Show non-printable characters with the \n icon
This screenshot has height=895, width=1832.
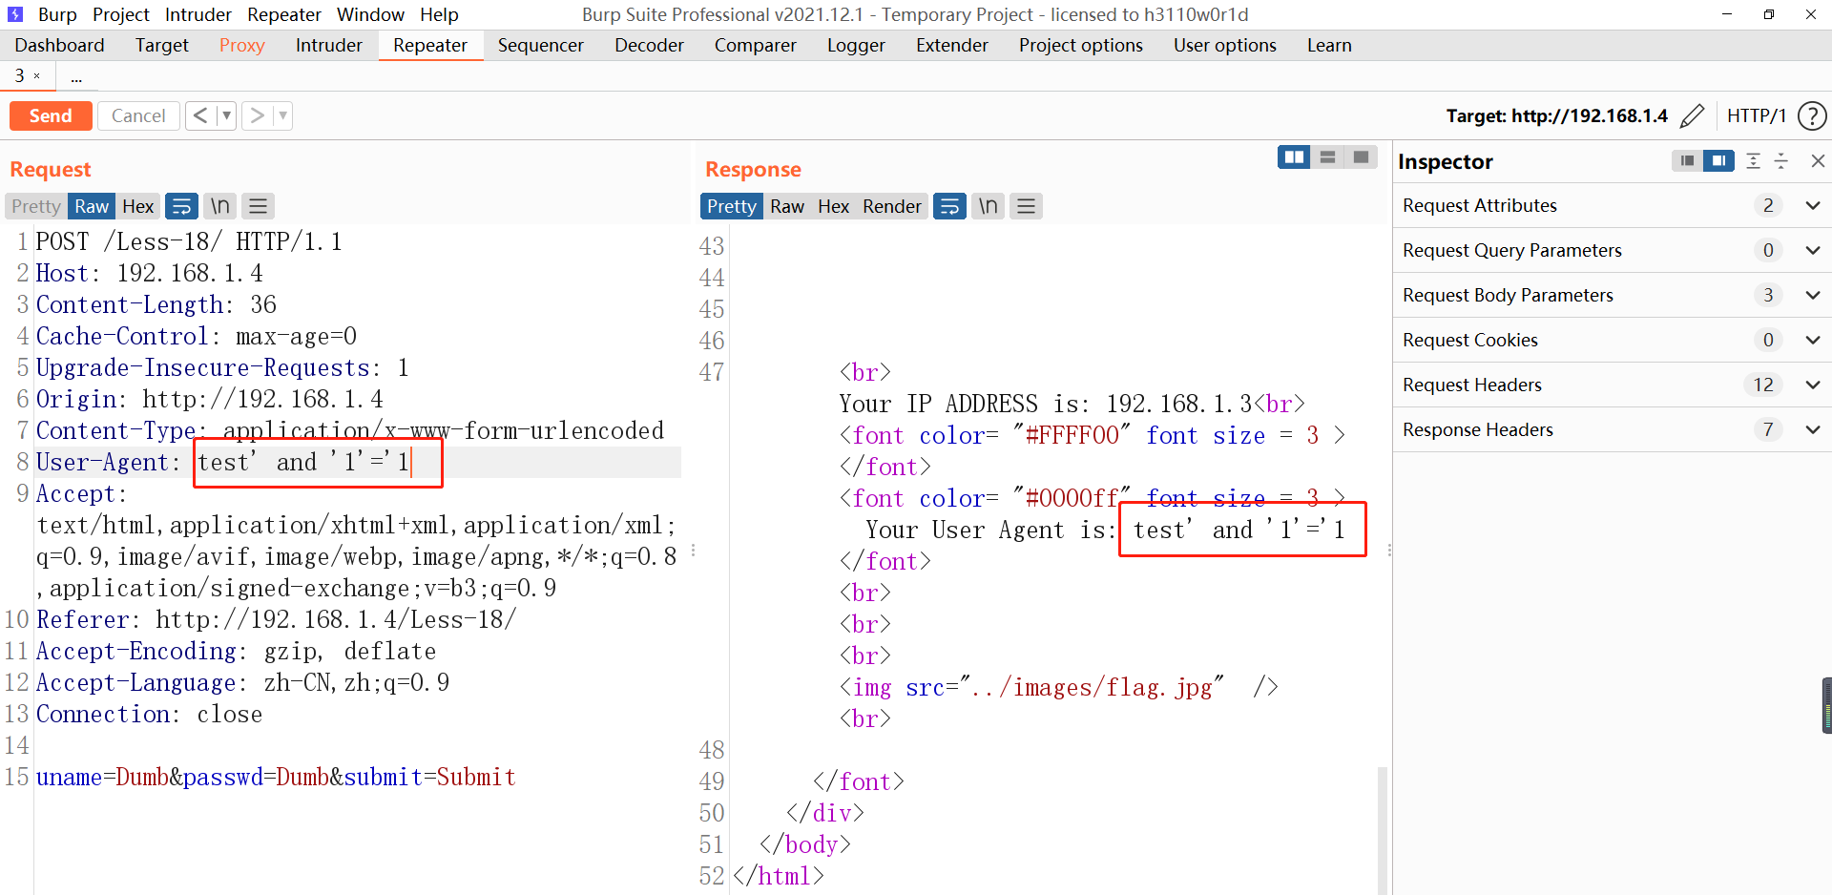(219, 206)
